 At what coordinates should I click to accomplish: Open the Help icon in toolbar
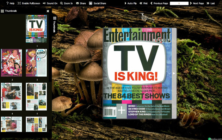pos(7,3)
